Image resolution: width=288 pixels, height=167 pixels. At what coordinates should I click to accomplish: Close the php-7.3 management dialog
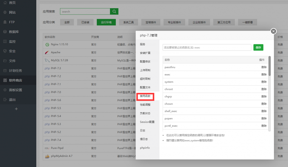coord(273,31)
